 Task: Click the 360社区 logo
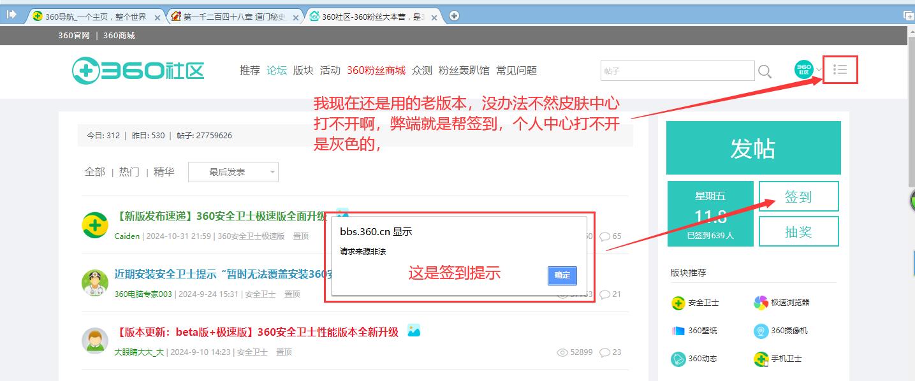click(138, 71)
